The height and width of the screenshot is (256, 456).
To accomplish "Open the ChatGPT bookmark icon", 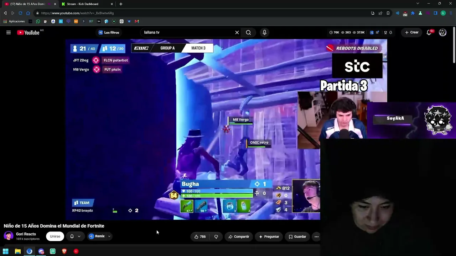I will 121,21.
